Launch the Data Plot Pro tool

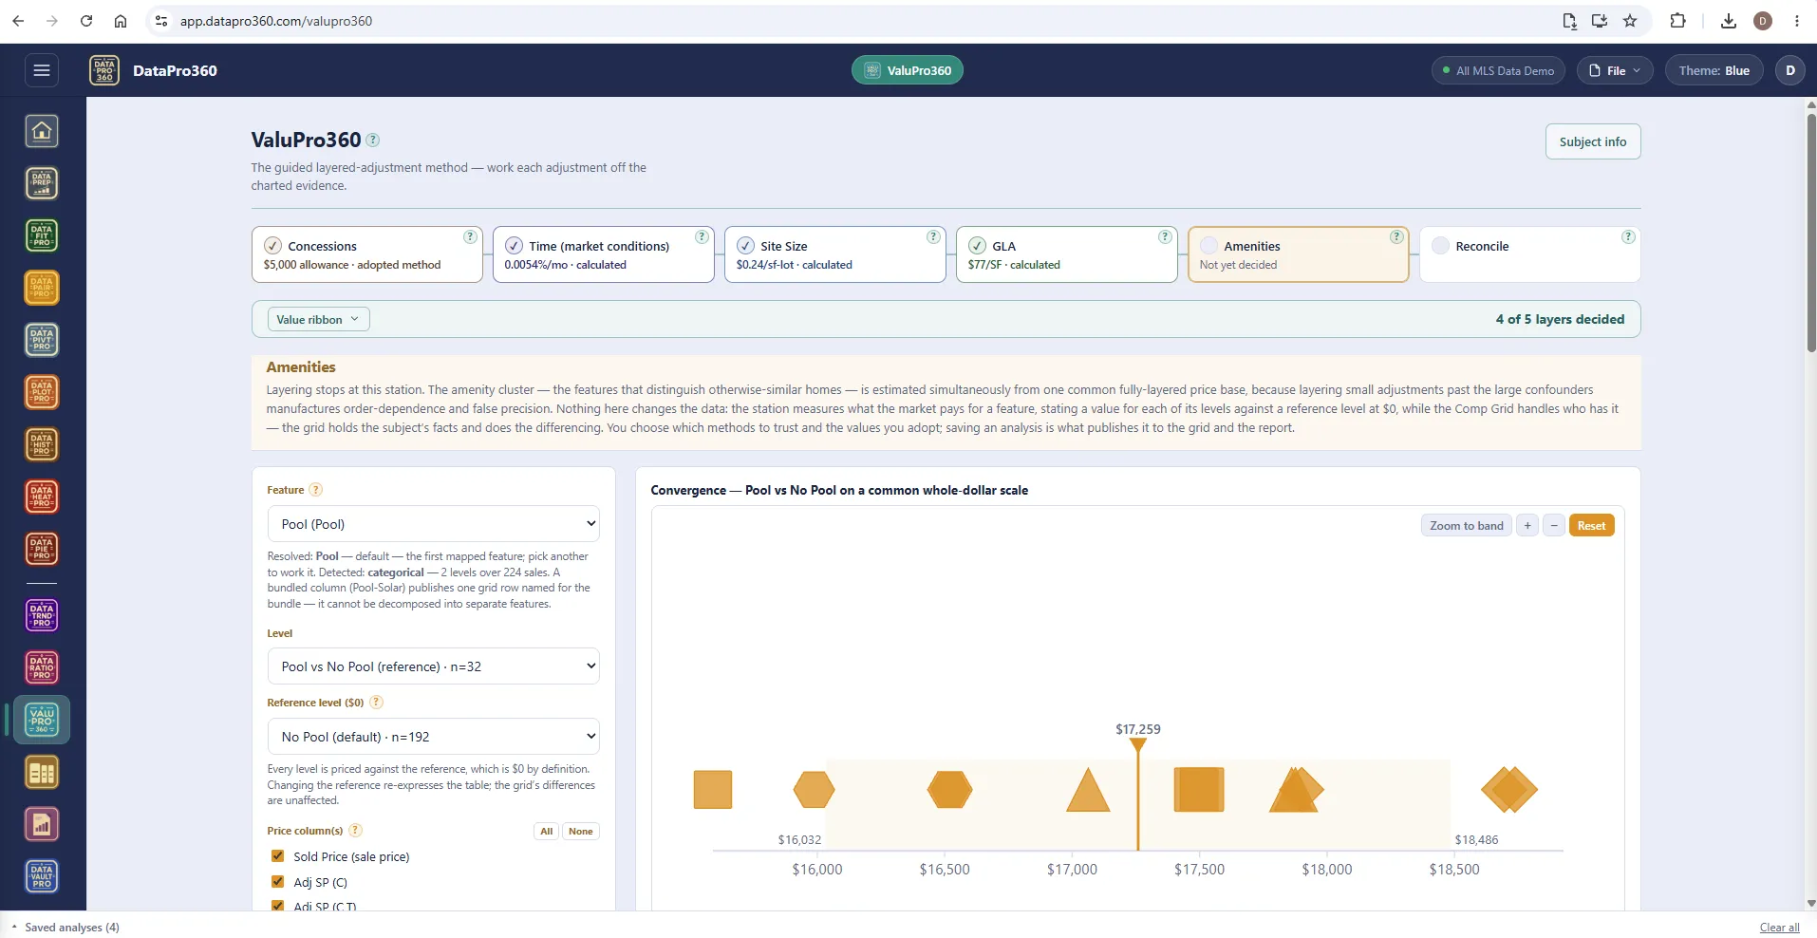[42, 392]
